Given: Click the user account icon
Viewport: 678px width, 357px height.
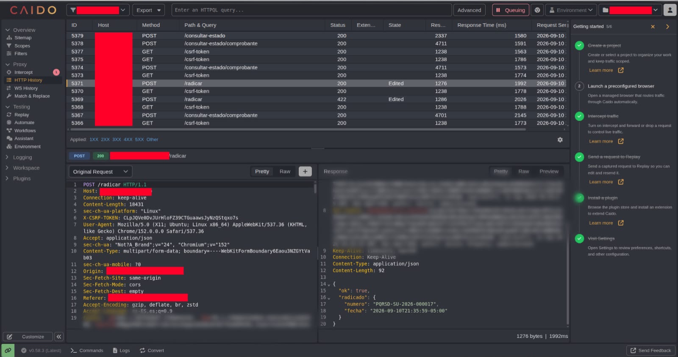Looking at the screenshot, I should click(x=670, y=10).
